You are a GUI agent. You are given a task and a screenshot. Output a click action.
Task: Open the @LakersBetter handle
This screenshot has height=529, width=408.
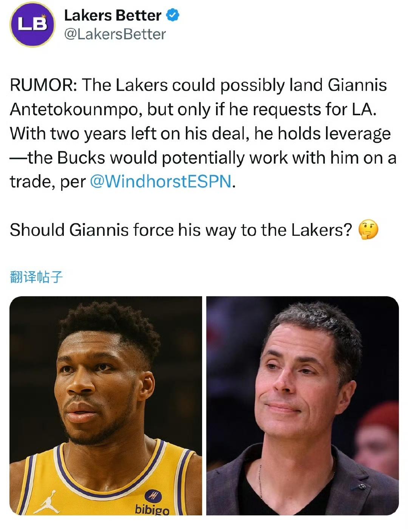[x=115, y=34]
